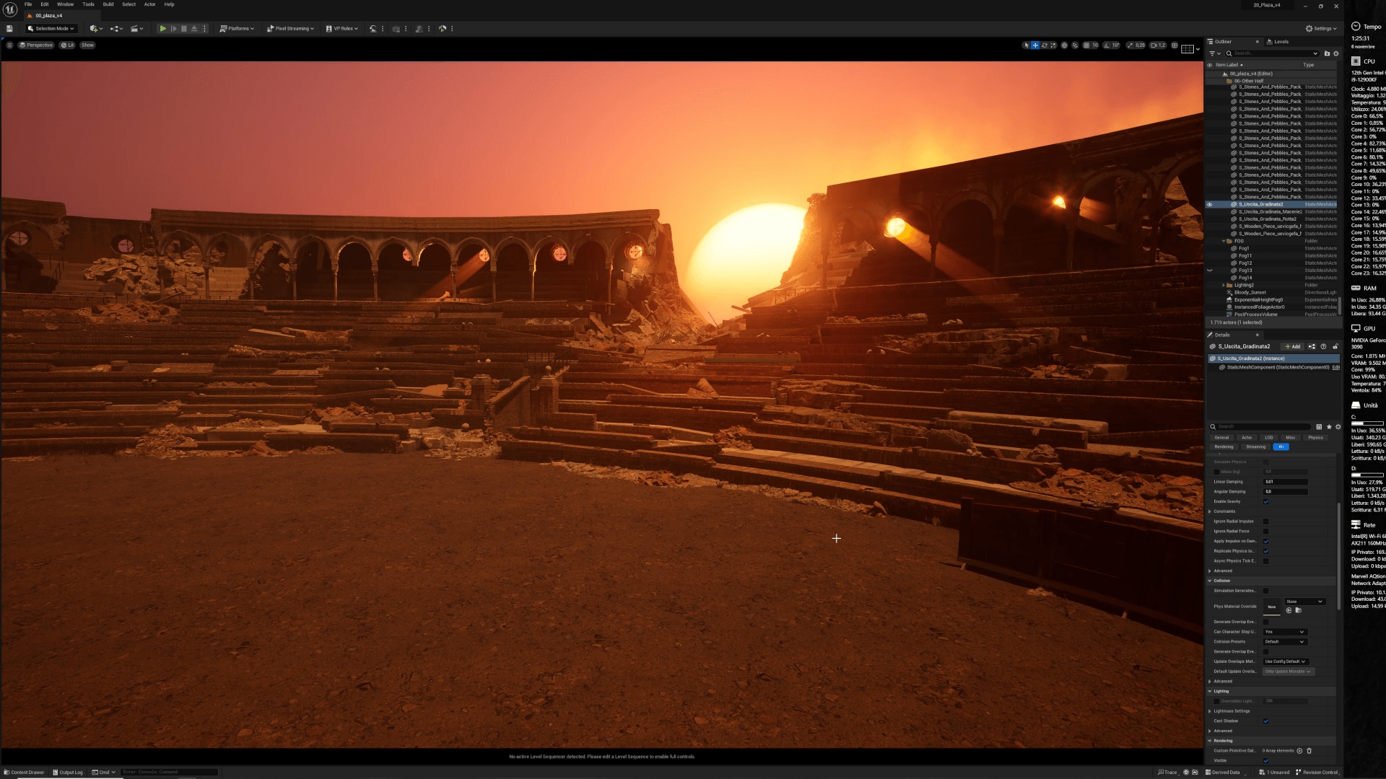Click the Save level disk icon

(x=9, y=29)
